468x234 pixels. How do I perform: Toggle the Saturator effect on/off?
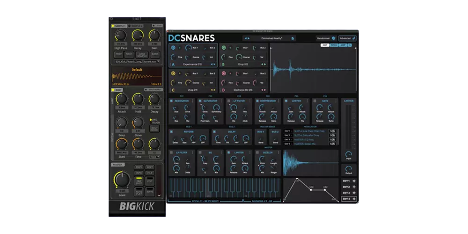pos(200,101)
